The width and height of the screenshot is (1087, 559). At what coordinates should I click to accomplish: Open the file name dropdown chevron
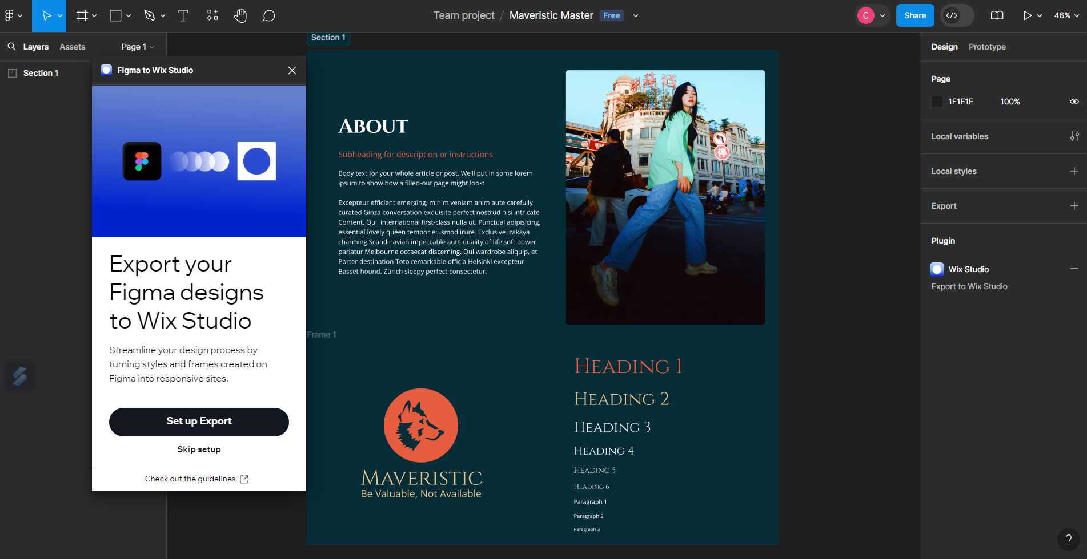(x=636, y=16)
